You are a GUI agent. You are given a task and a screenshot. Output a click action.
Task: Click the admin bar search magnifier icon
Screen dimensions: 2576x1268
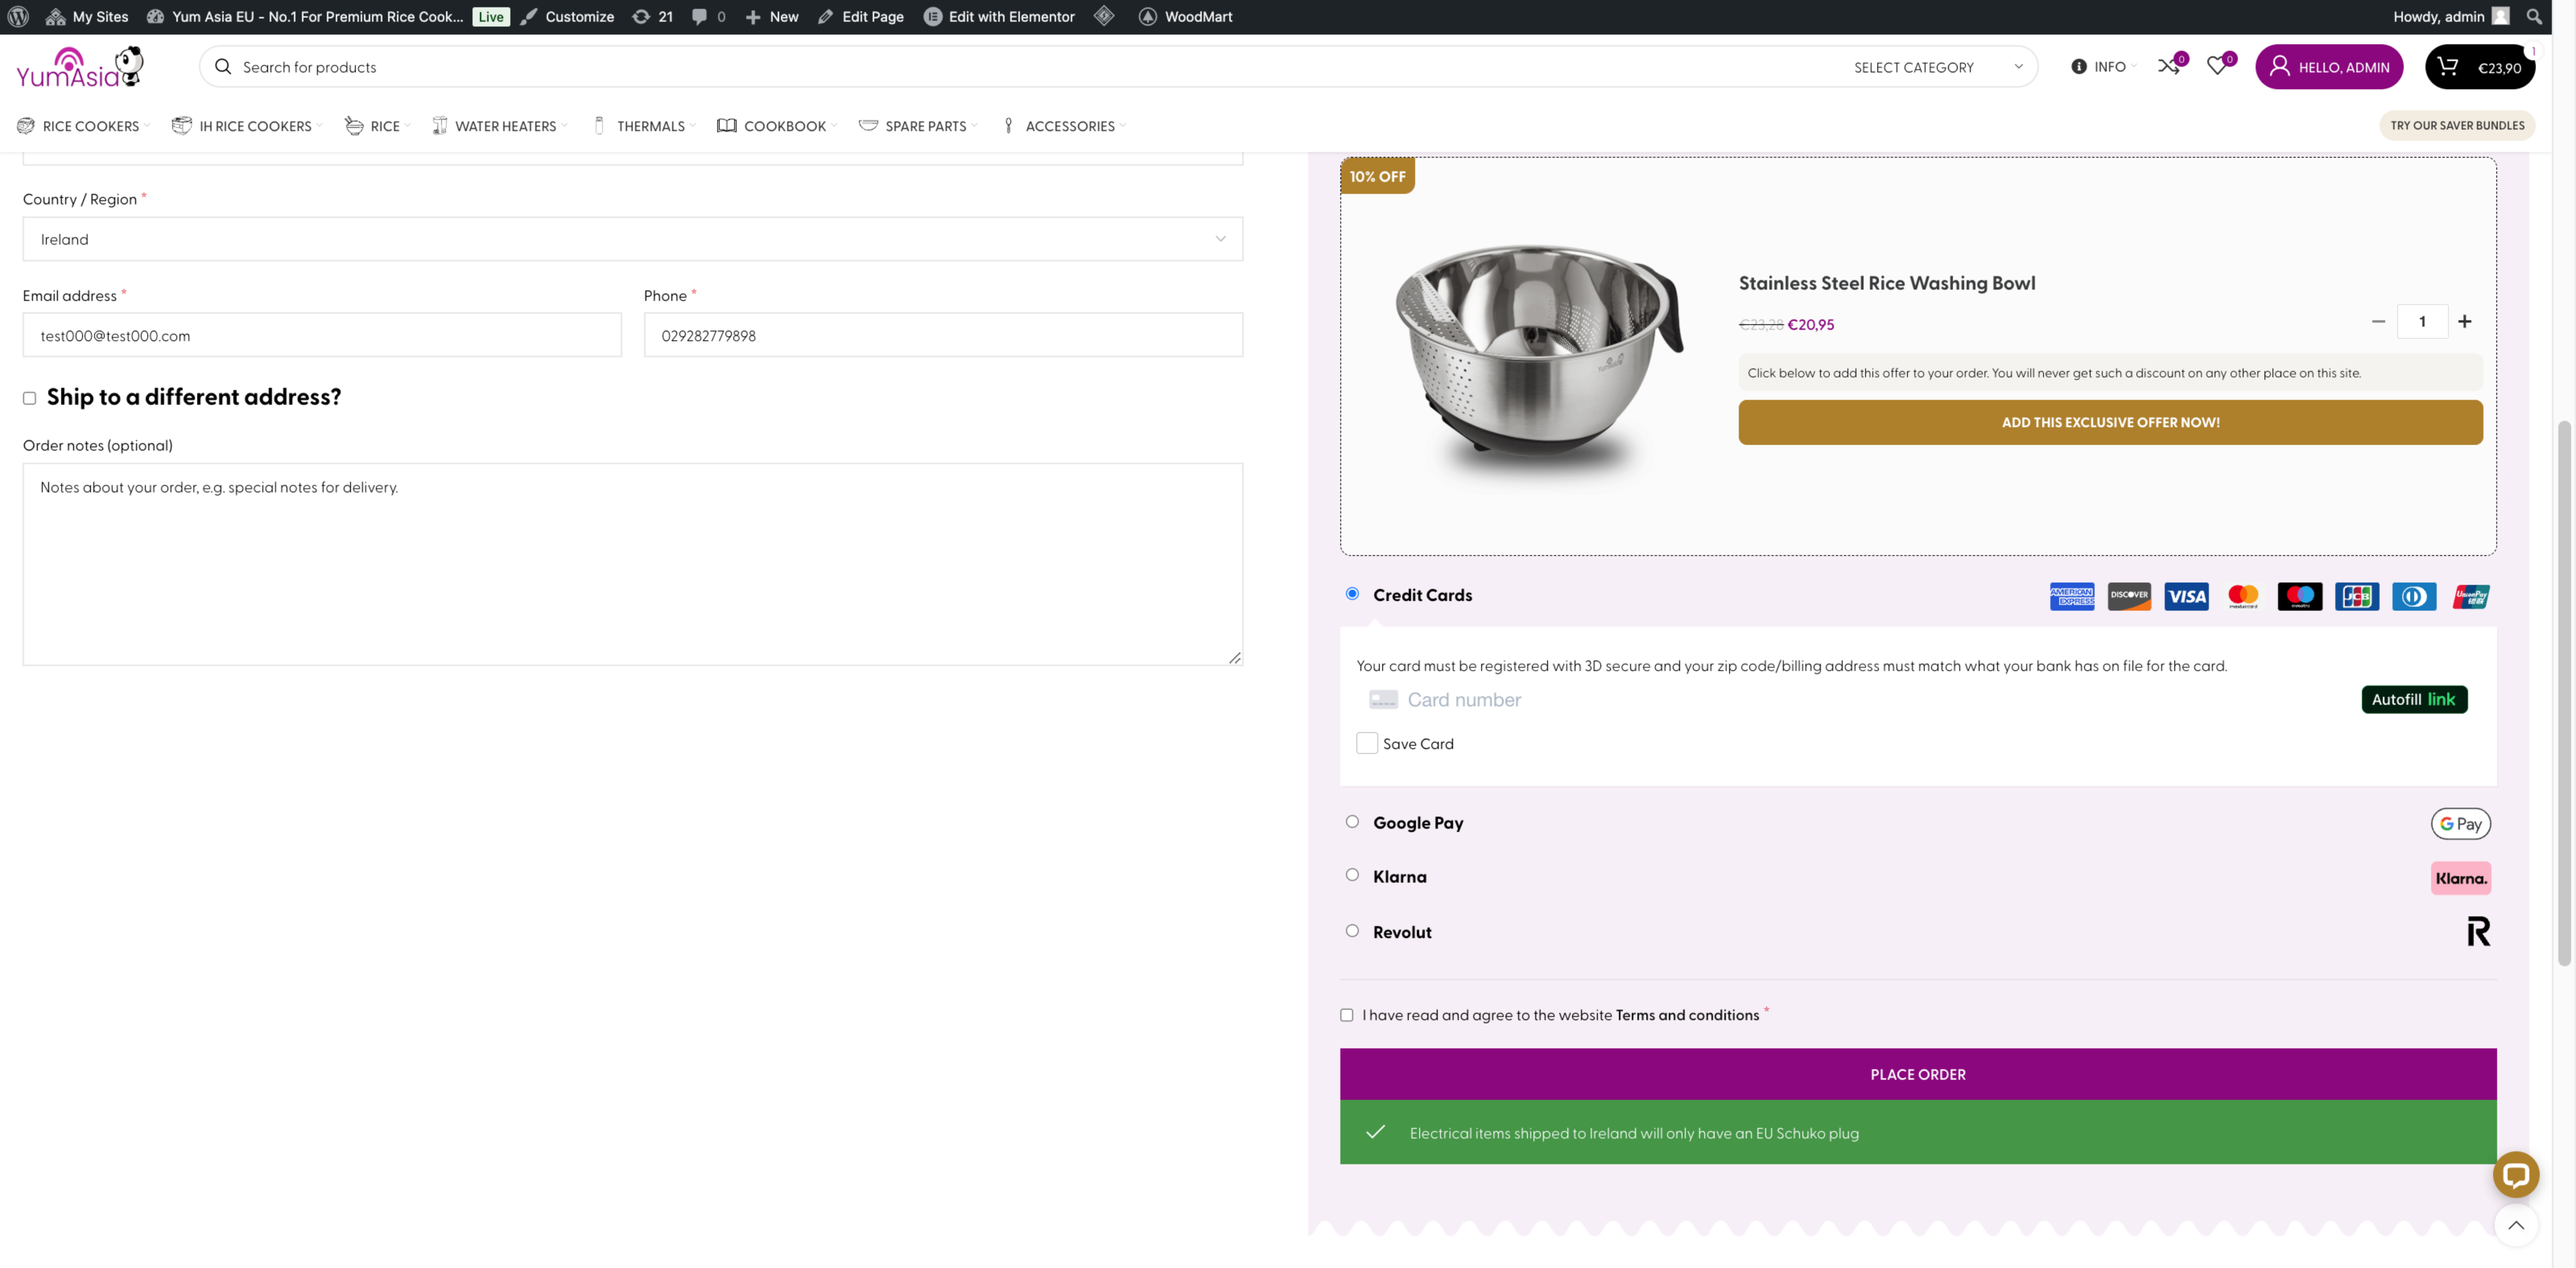click(2534, 16)
